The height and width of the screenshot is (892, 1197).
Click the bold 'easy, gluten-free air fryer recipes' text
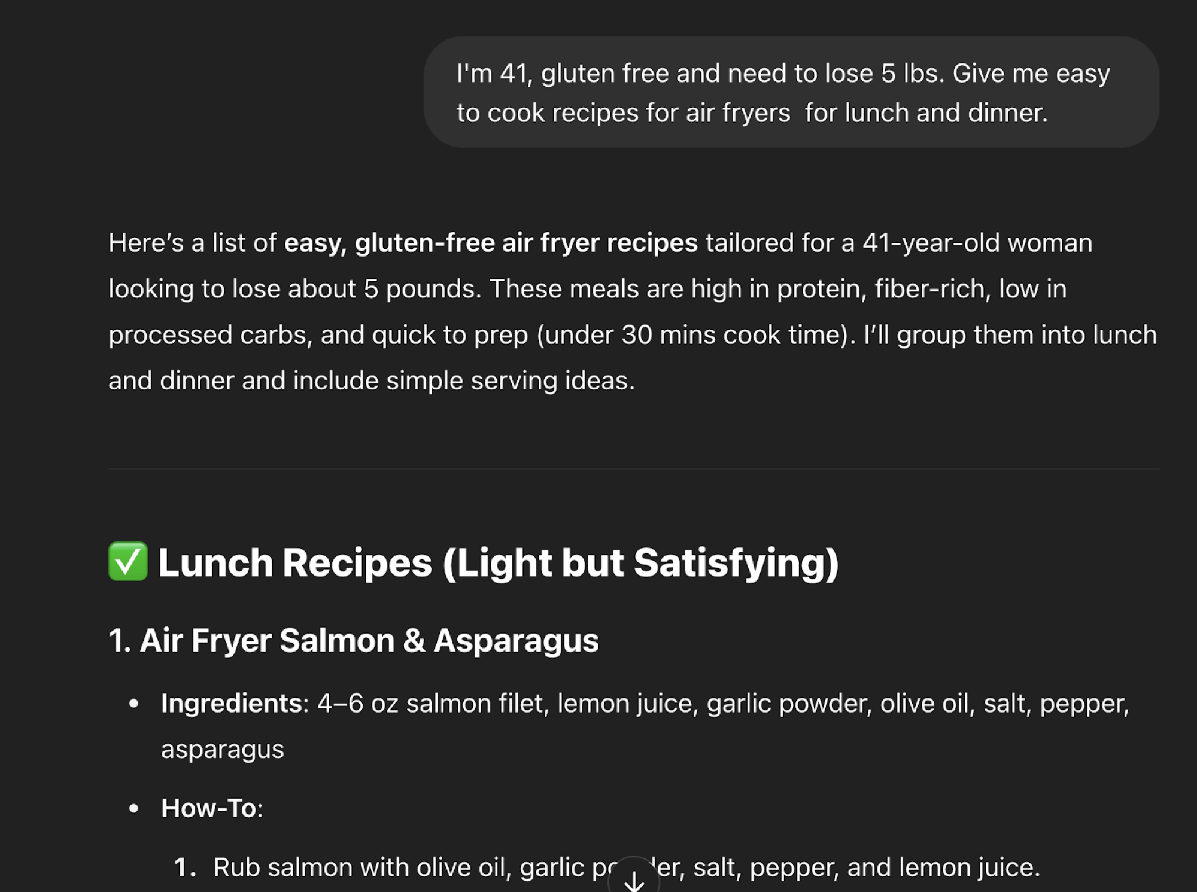pyautogui.click(x=491, y=243)
